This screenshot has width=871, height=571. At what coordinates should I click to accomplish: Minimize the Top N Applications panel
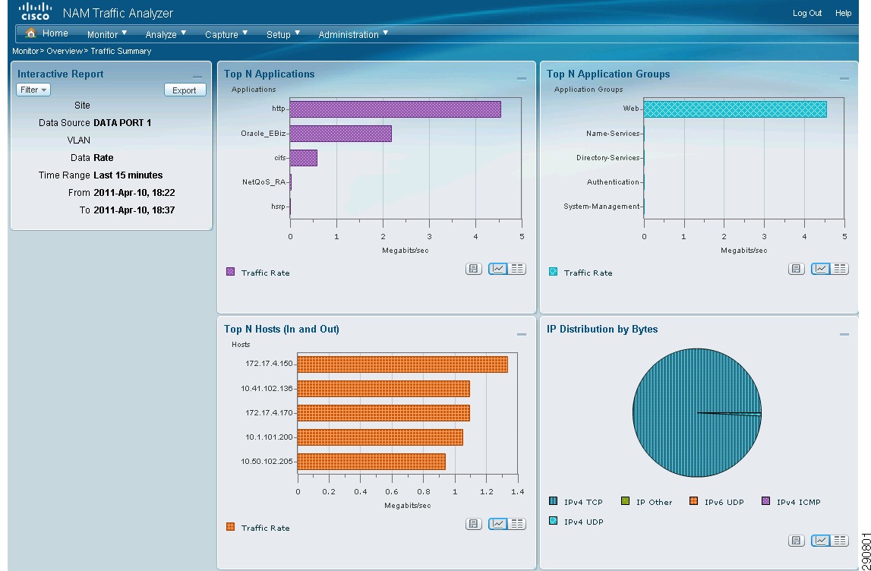(521, 79)
